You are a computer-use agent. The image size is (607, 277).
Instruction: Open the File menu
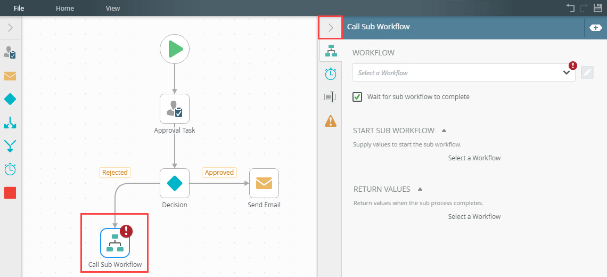(19, 8)
